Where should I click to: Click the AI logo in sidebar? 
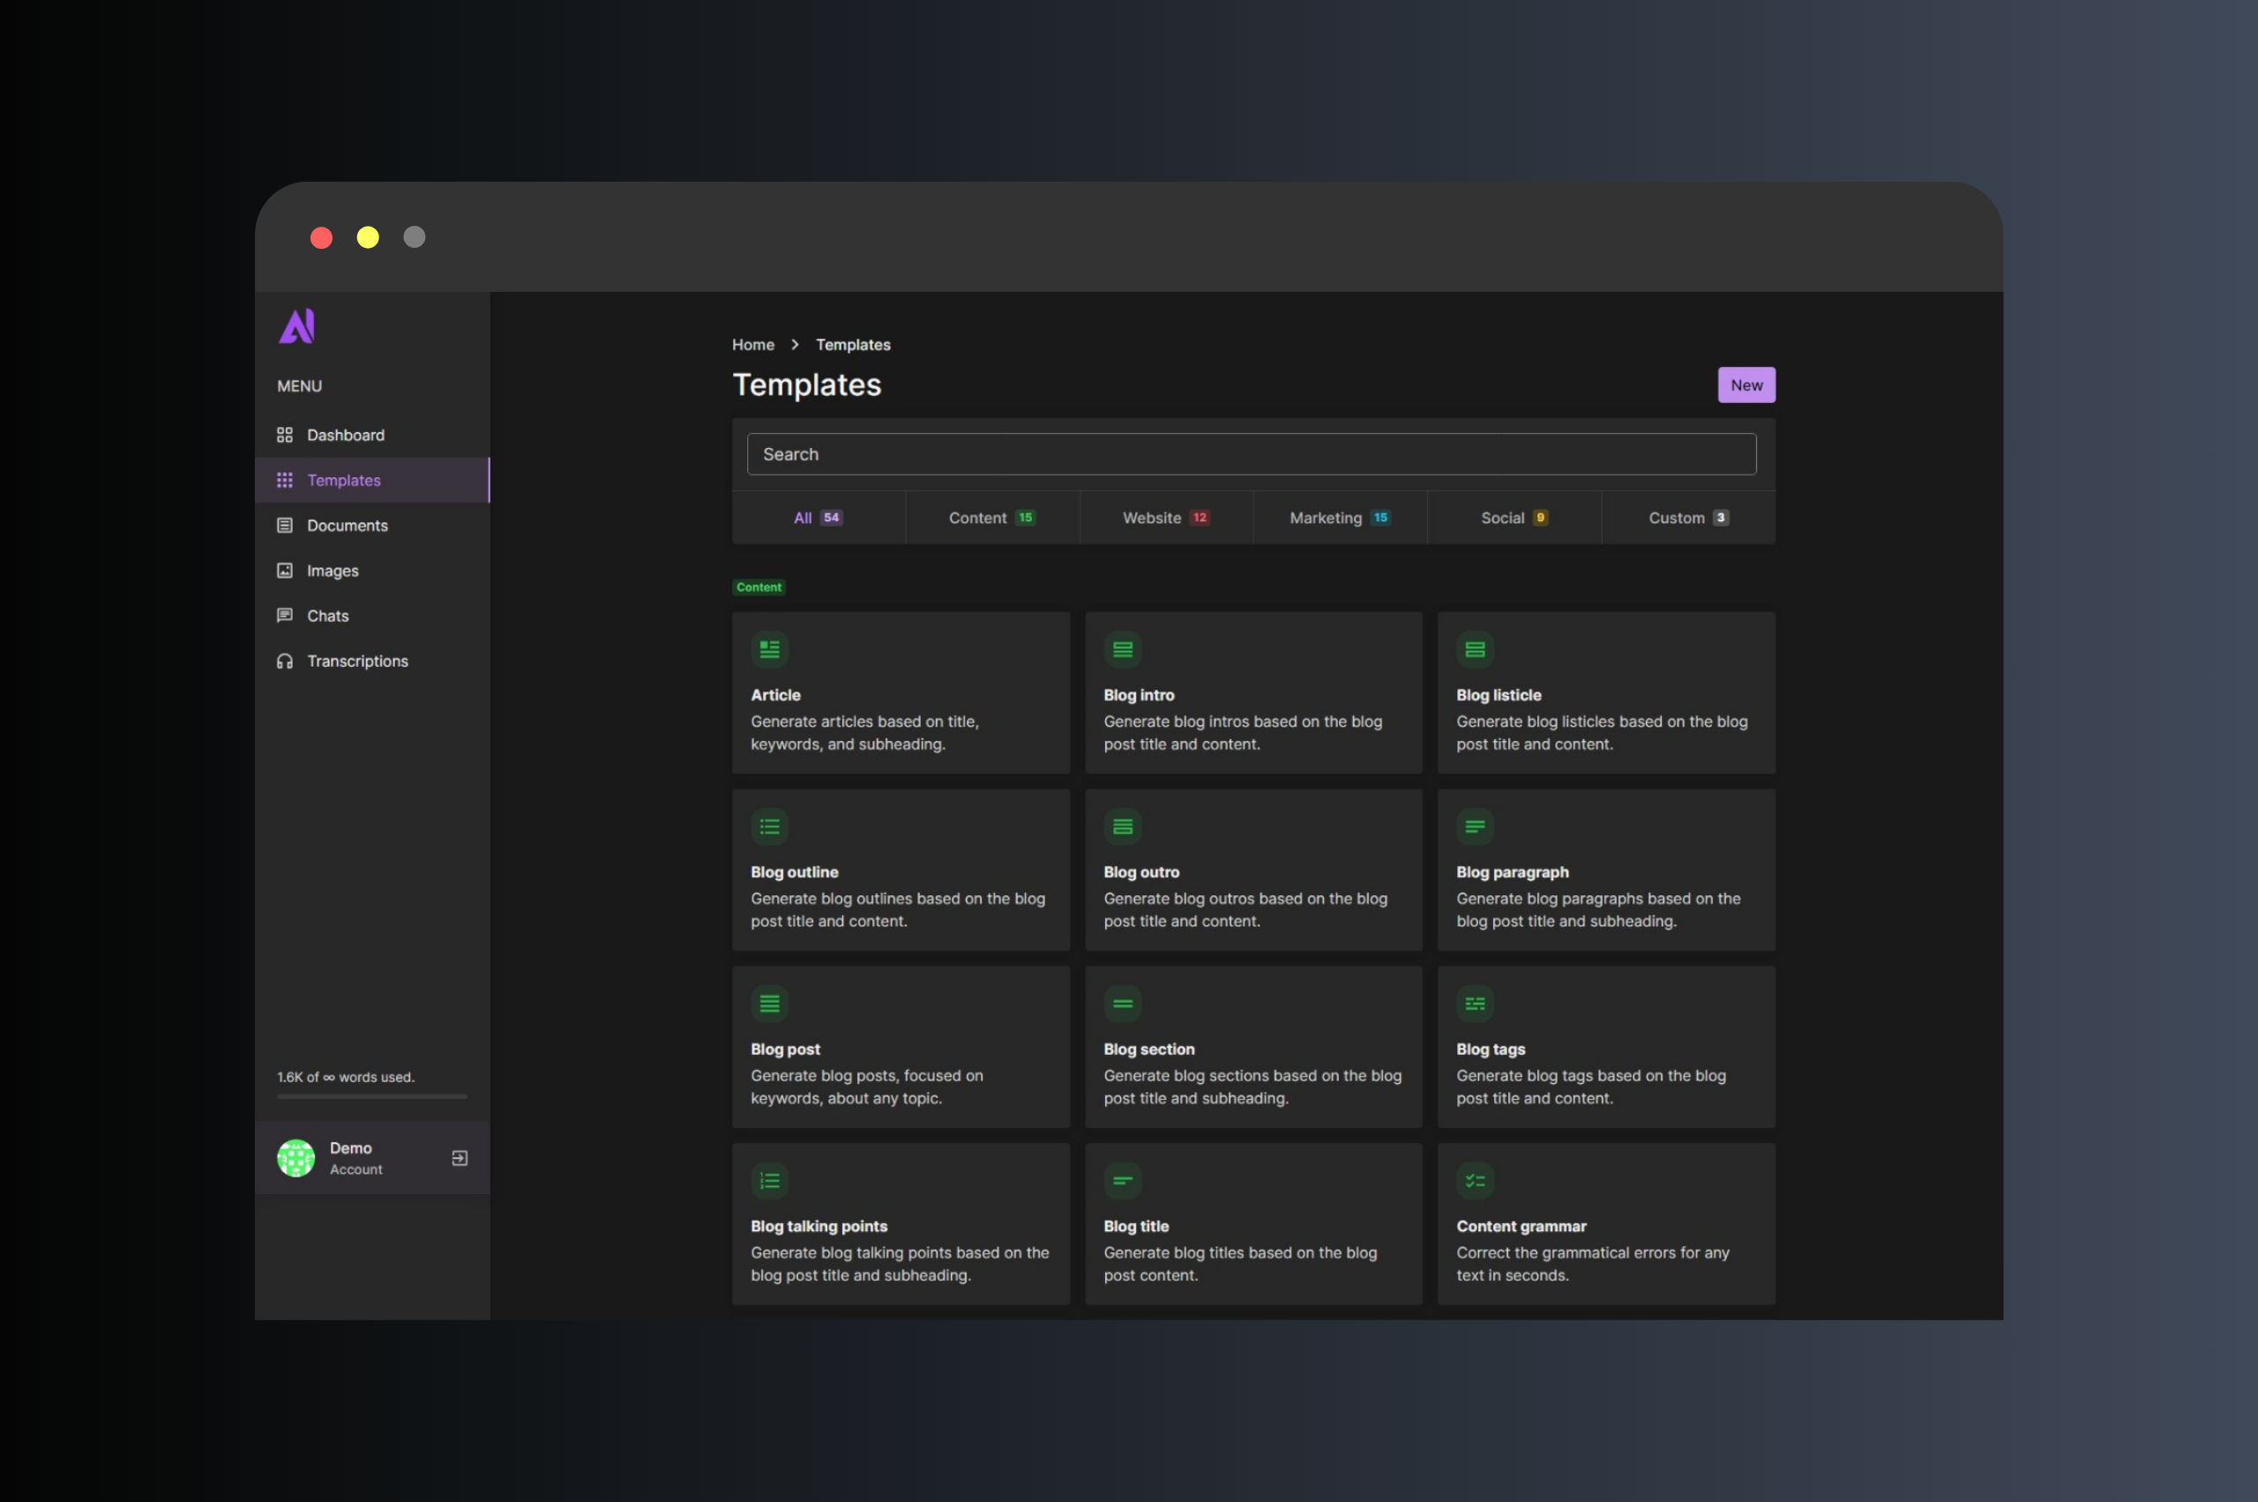tap(297, 326)
